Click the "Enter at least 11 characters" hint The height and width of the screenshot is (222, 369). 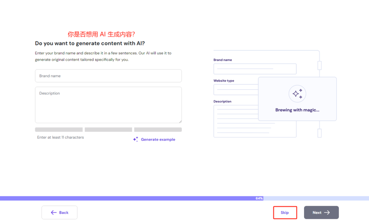coord(61,137)
